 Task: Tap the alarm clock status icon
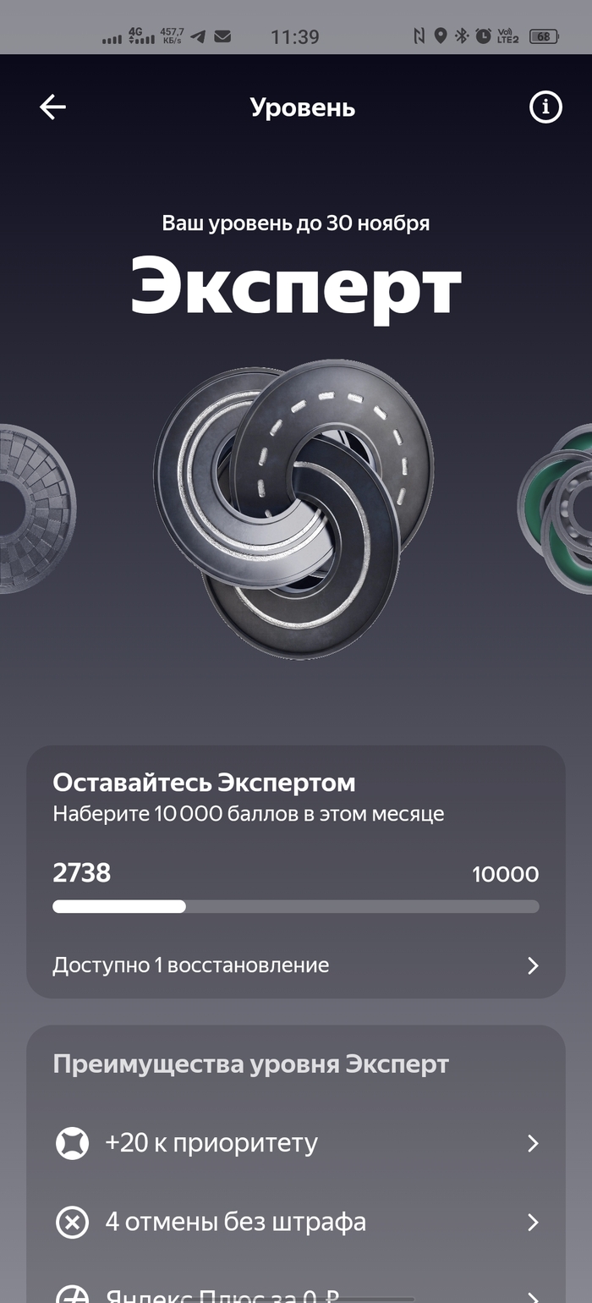tap(483, 36)
